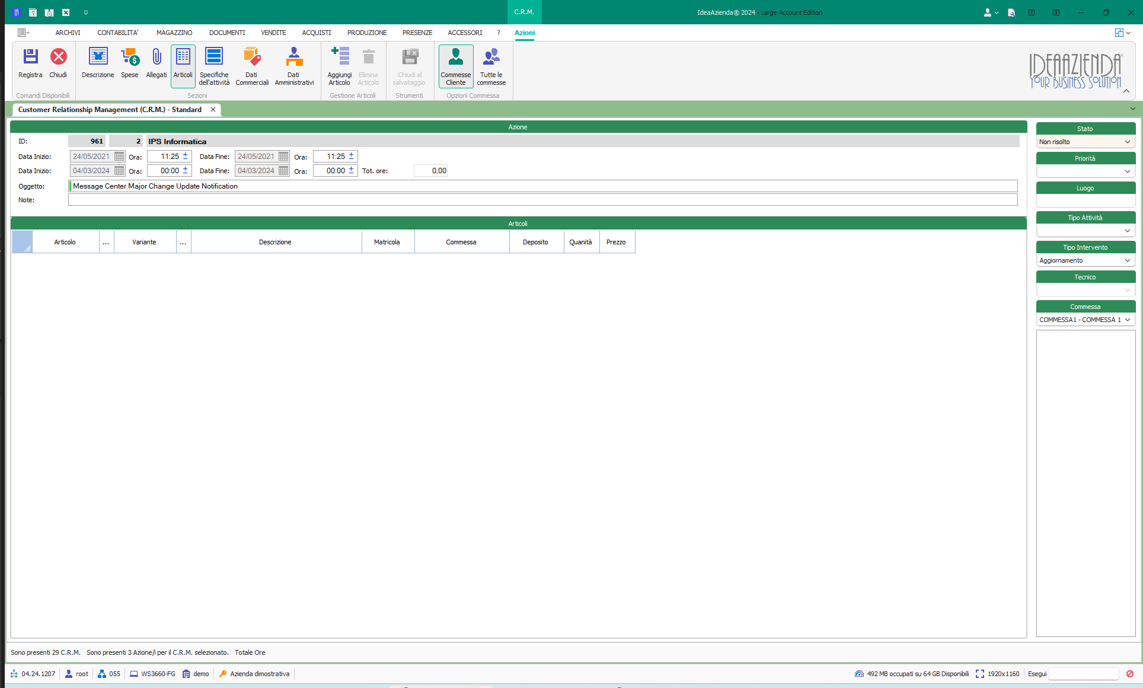Open calendar for Data Inizio 04/03/2024
1143x688 pixels.
point(119,171)
